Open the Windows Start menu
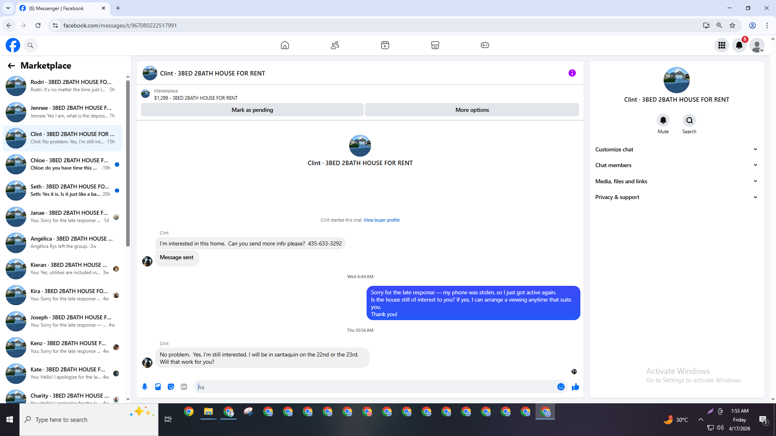776x436 pixels. [10, 419]
